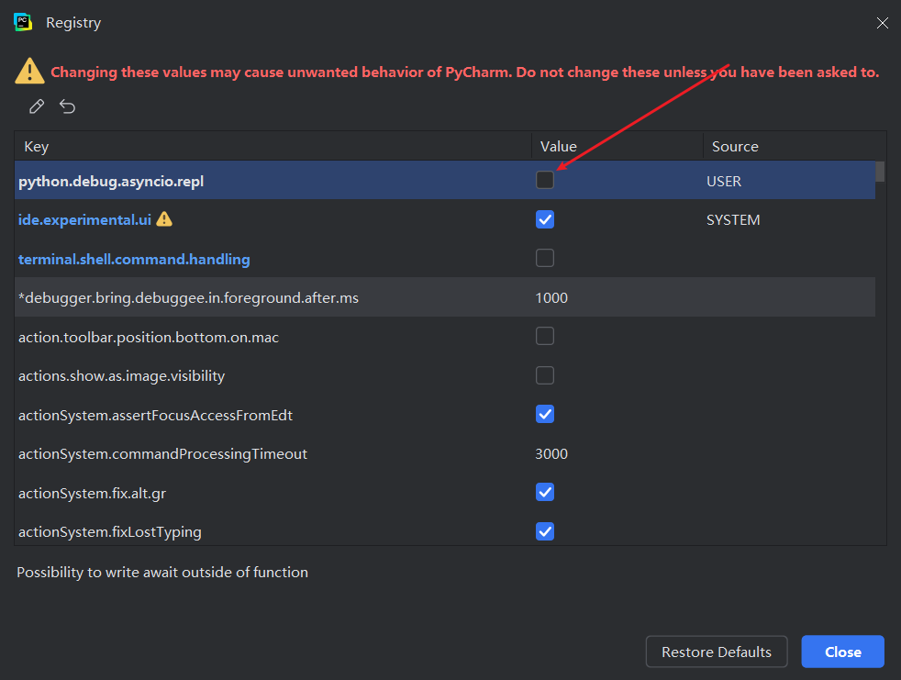The image size is (901, 680).
Task: Click the red warning message text
Action: click(465, 72)
